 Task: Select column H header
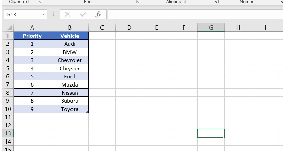[238, 27]
